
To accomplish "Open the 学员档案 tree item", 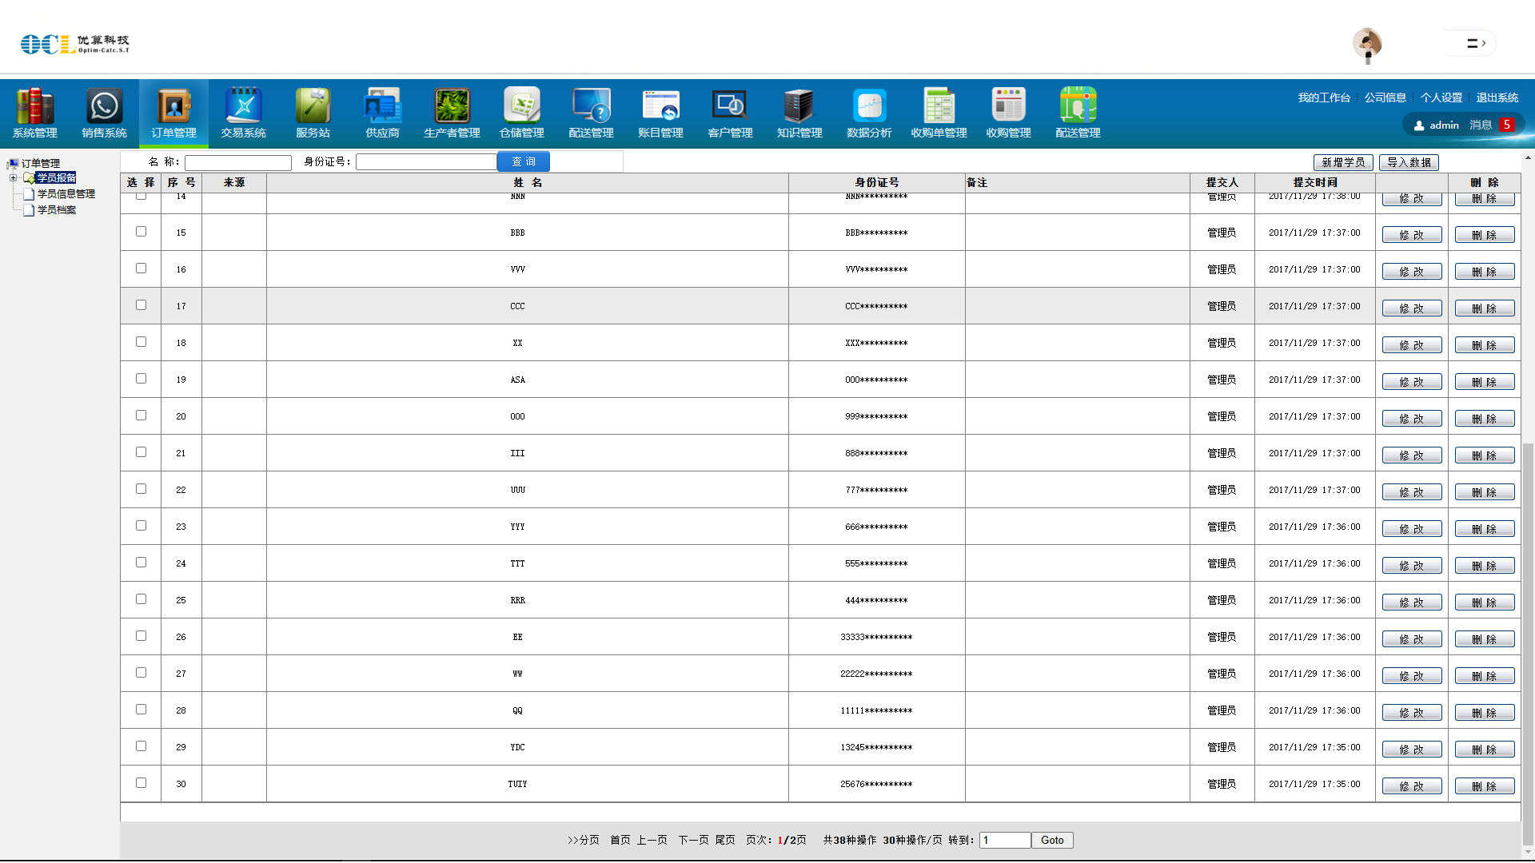I will 56,210.
